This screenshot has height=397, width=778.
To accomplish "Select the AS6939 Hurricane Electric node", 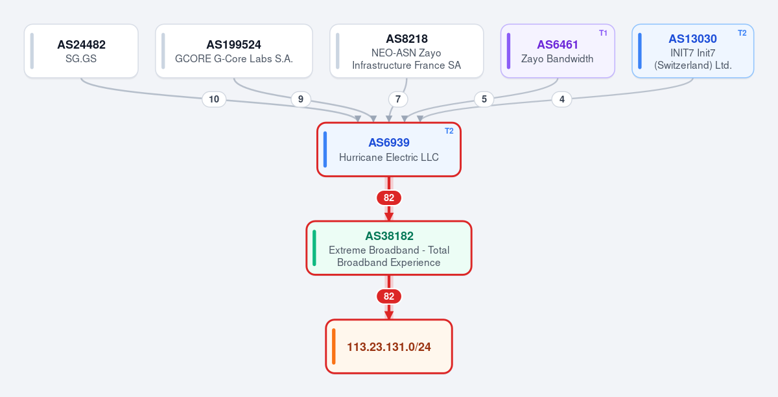I will 389,149.
